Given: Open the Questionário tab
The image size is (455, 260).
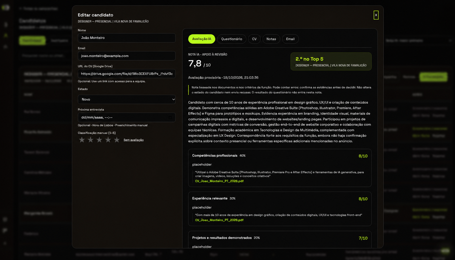Looking at the screenshot, I should (x=232, y=39).
